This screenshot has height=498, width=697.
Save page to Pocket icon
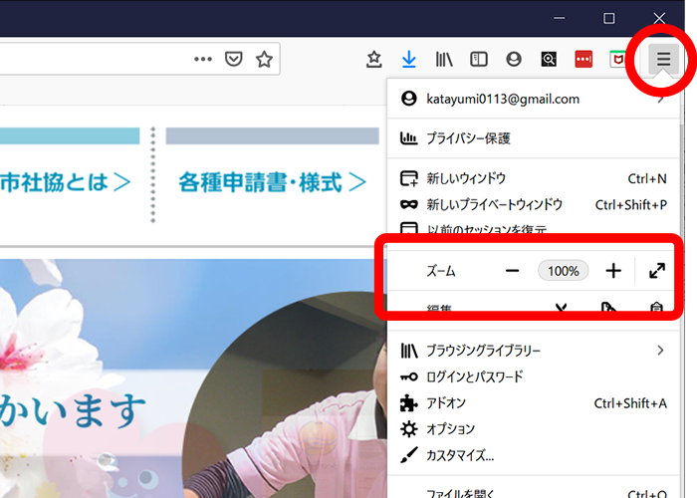click(x=233, y=59)
